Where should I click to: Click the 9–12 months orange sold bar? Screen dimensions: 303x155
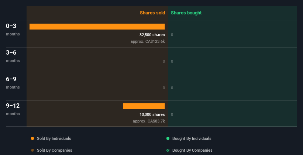coord(144,106)
